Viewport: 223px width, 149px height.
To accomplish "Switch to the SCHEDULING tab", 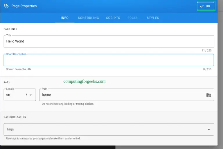I will pos(88,18).
